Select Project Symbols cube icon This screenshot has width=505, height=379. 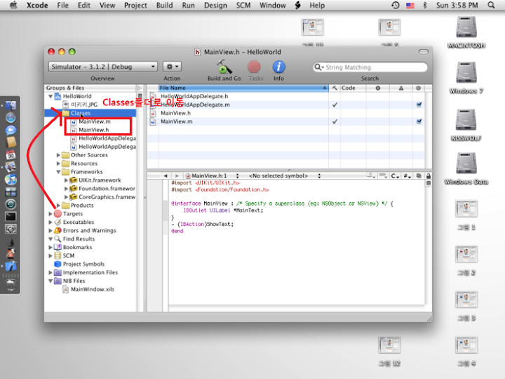point(58,264)
